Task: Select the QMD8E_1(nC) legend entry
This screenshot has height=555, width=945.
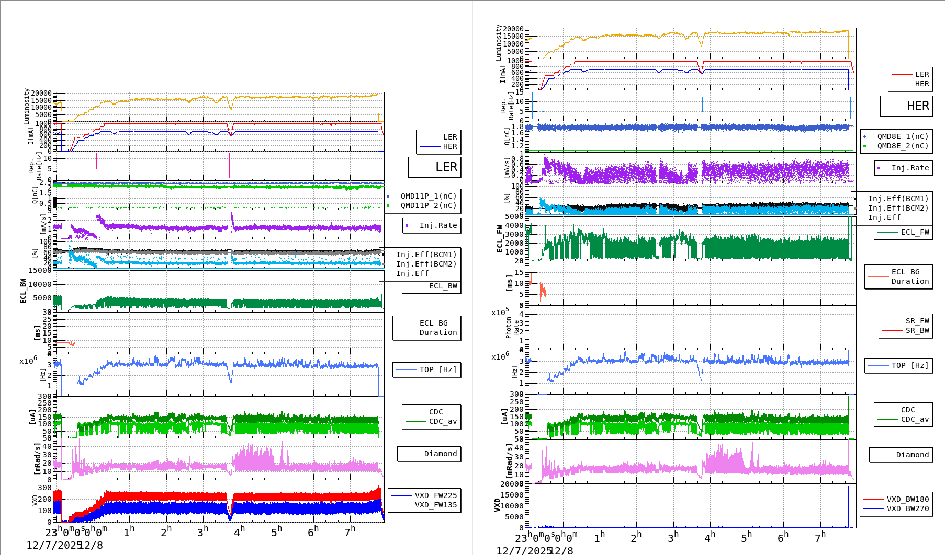Action: click(903, 136)
